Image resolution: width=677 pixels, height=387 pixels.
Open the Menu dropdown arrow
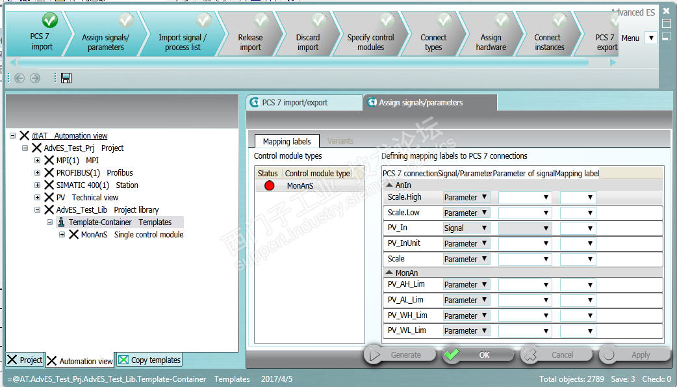tap(651, 38)
